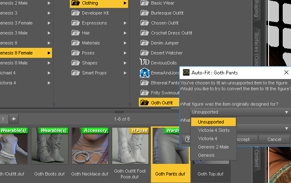Viewport: 291px width, 183px height.
Task: Select Goth Necklace.duf thumbnail
Action: (90, 146)
